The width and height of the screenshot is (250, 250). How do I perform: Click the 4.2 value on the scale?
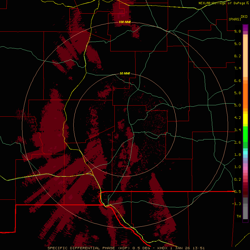[237, 118]
